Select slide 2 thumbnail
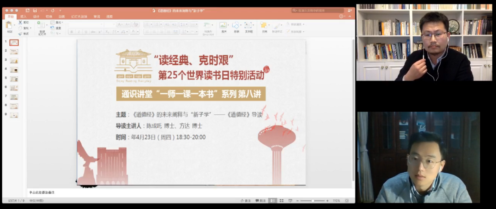This screenshot has width=496, height=209. [14, 51]
